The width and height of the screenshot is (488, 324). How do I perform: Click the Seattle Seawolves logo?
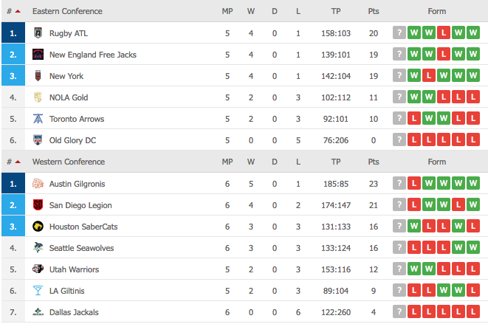coord(38,248)
